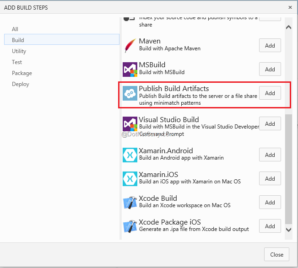The height and width of the screenshot is (268, 298).
Task: Add the Xamarin.Android build step
Action: click(x=270, y=155)
